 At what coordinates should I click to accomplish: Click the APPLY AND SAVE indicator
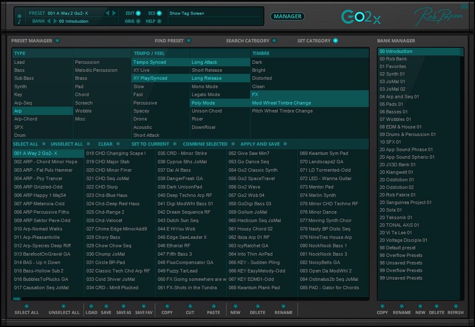(x=285, y=144)
